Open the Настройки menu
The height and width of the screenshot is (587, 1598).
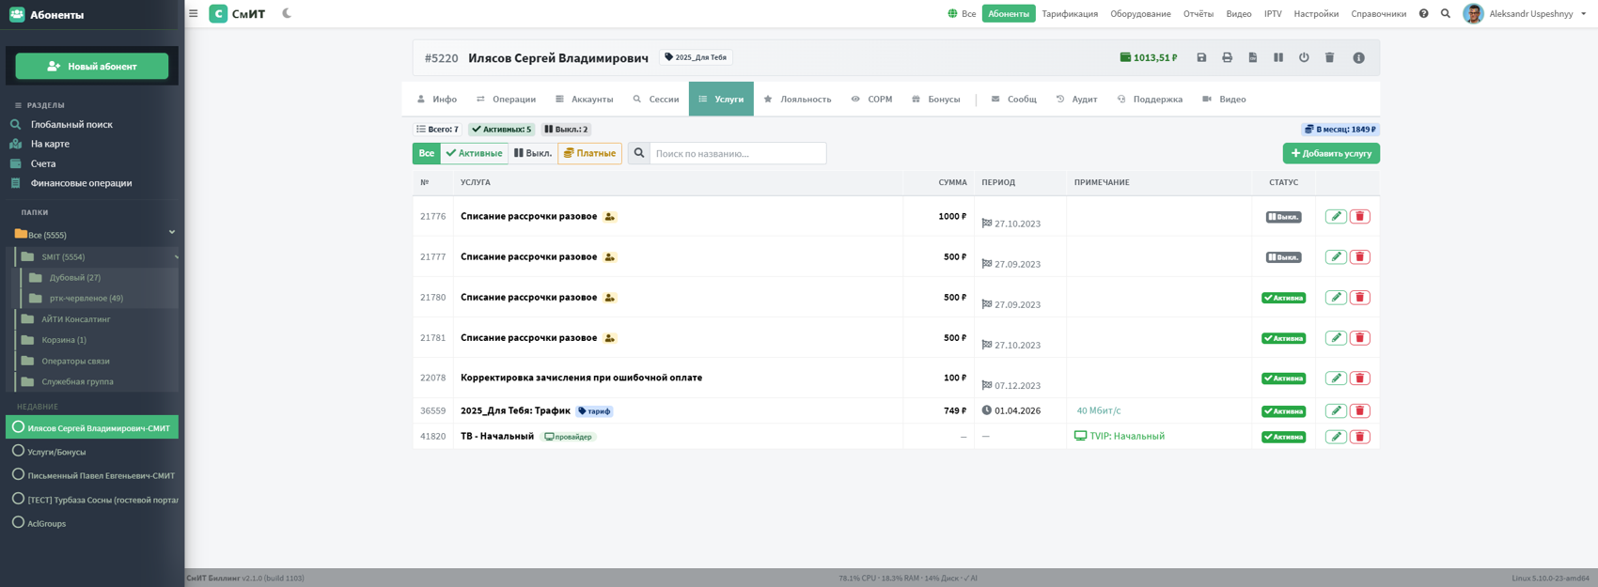pos(1316,14)
